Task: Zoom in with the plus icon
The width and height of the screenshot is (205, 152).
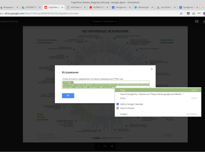Action: [x=112, y=146]
